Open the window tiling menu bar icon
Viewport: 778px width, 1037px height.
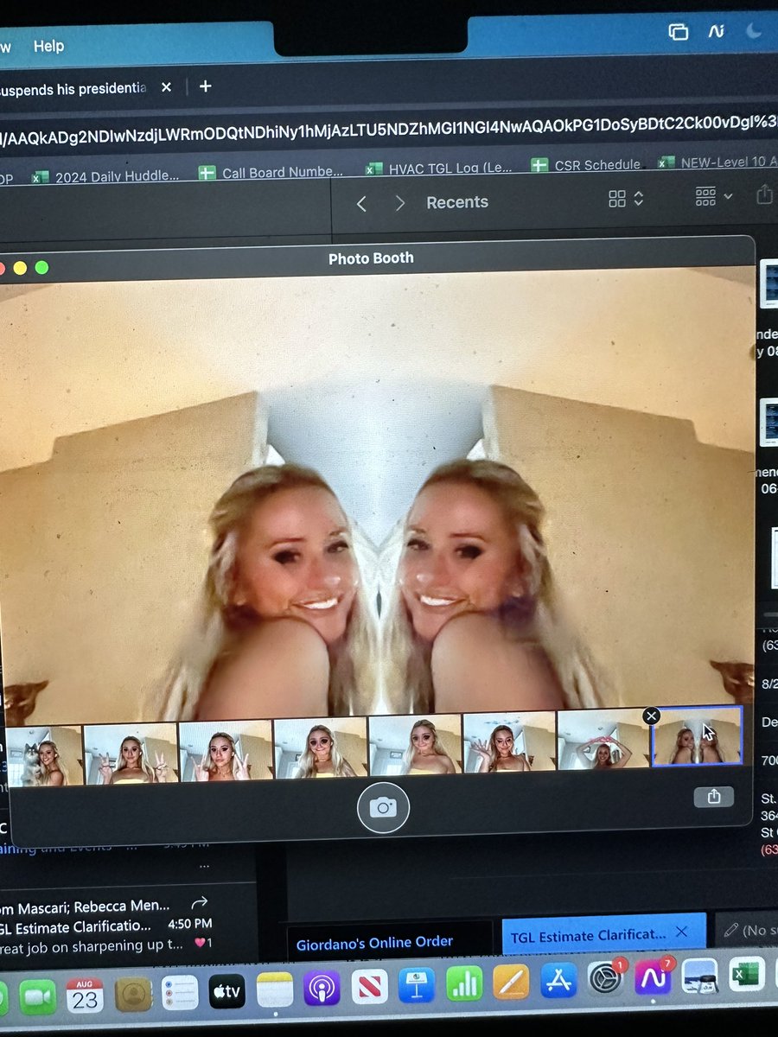coord(679,32)
